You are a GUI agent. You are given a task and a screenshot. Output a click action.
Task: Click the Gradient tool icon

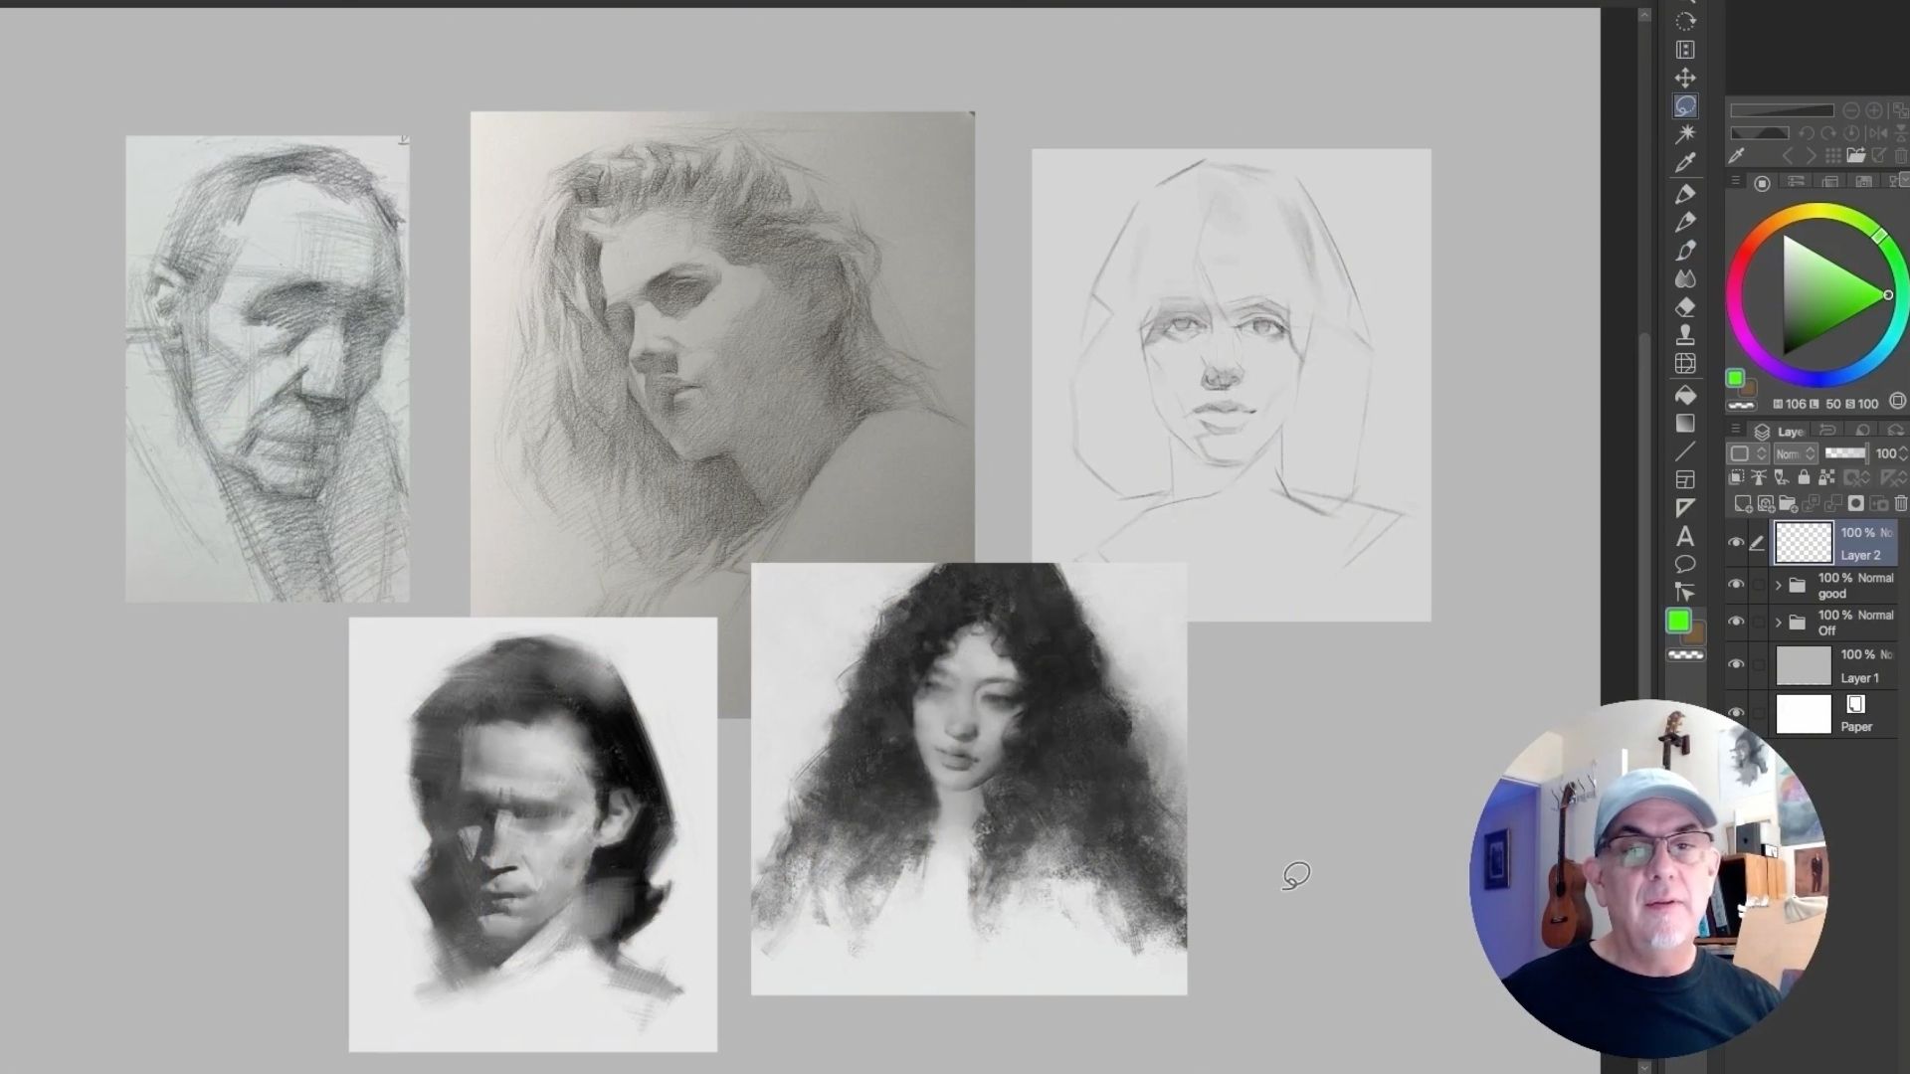tap(1685, 424)
